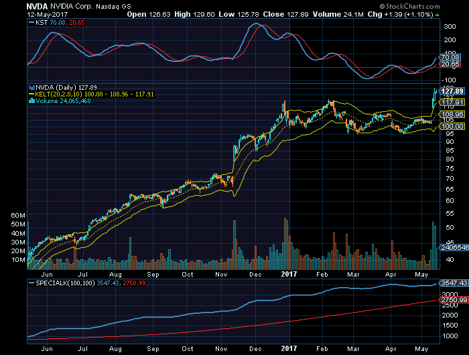
Task: Click the 12-May-2017 date label
Action: 48,14
